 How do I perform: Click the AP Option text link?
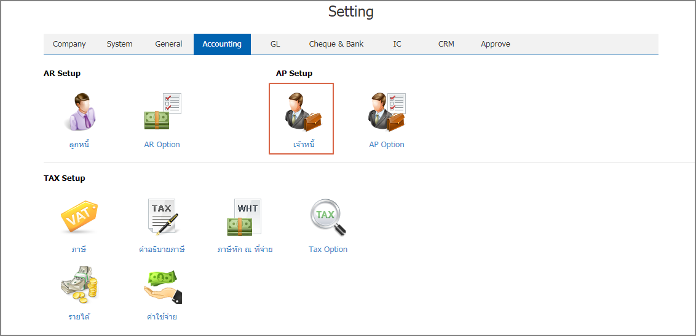tap(387, 144)
